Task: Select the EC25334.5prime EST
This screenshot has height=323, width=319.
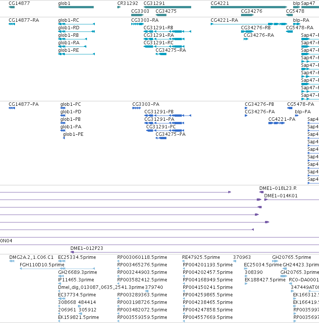Action: [61, 261]
